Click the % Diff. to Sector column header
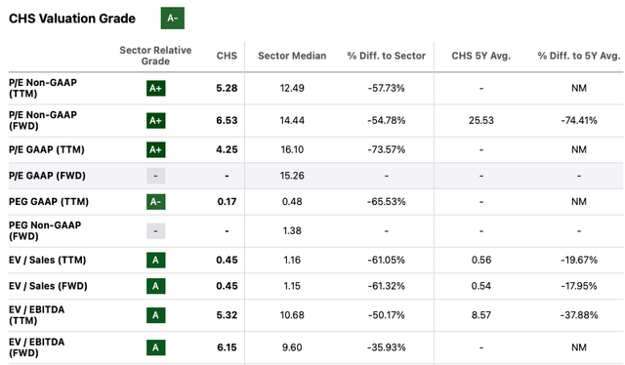The width and height of the screenshot is (625, 365). [387, 56]
